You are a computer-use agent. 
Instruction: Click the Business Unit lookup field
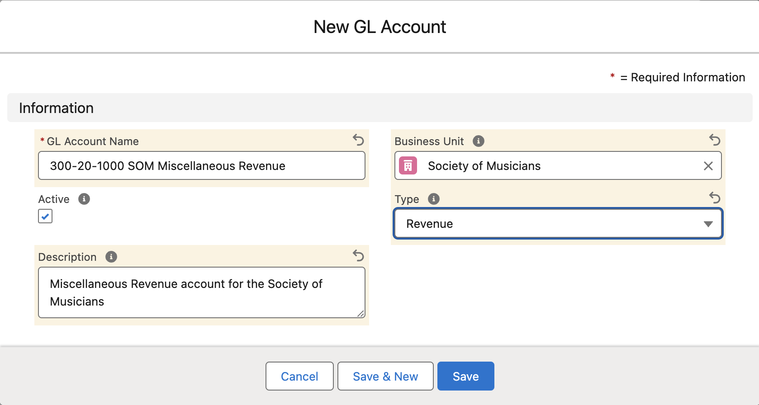[x=558, y=165]
